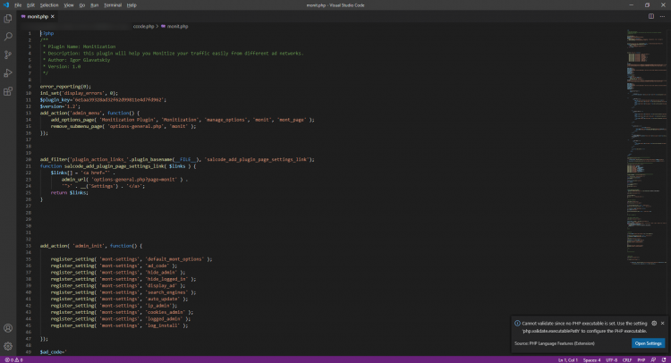671x363 pixels.
Task: Click 'error_reporting(0);' on line 9
Action: click(65, 87)
